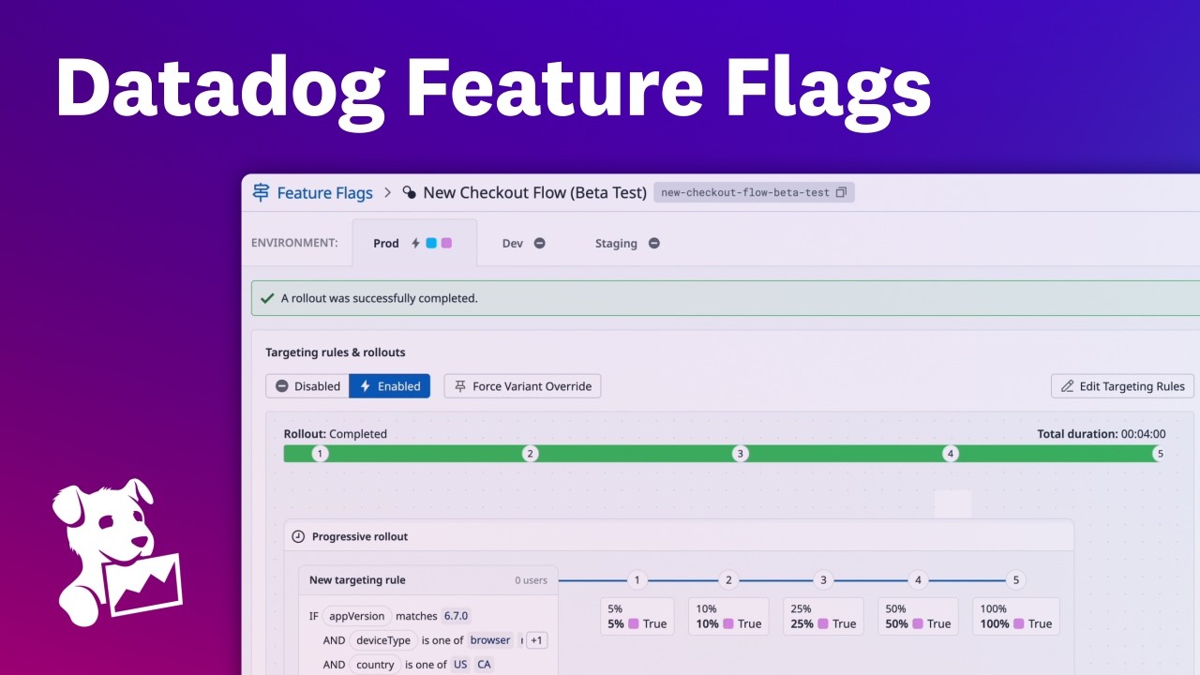Set the flag to Disabled

[307, 386]
